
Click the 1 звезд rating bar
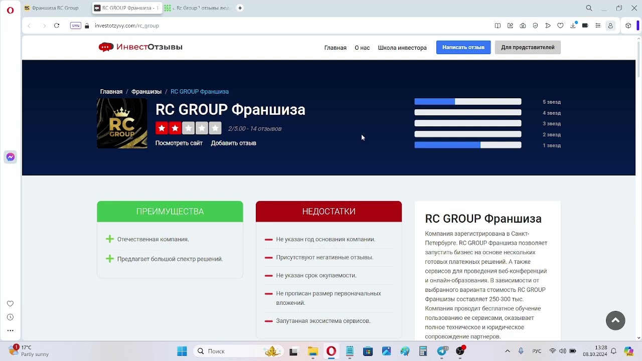coord(467,145)
